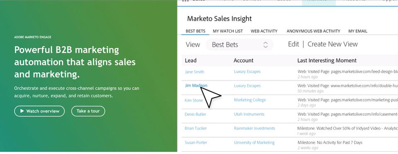This screenshot has width=398, height=154.
Task: Switch to the My Watch List tab
Action: 228,31
